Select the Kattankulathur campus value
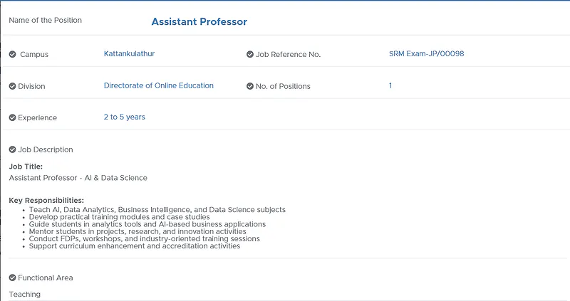Viewport: 570px width, 301px height. tap(129, 54)
